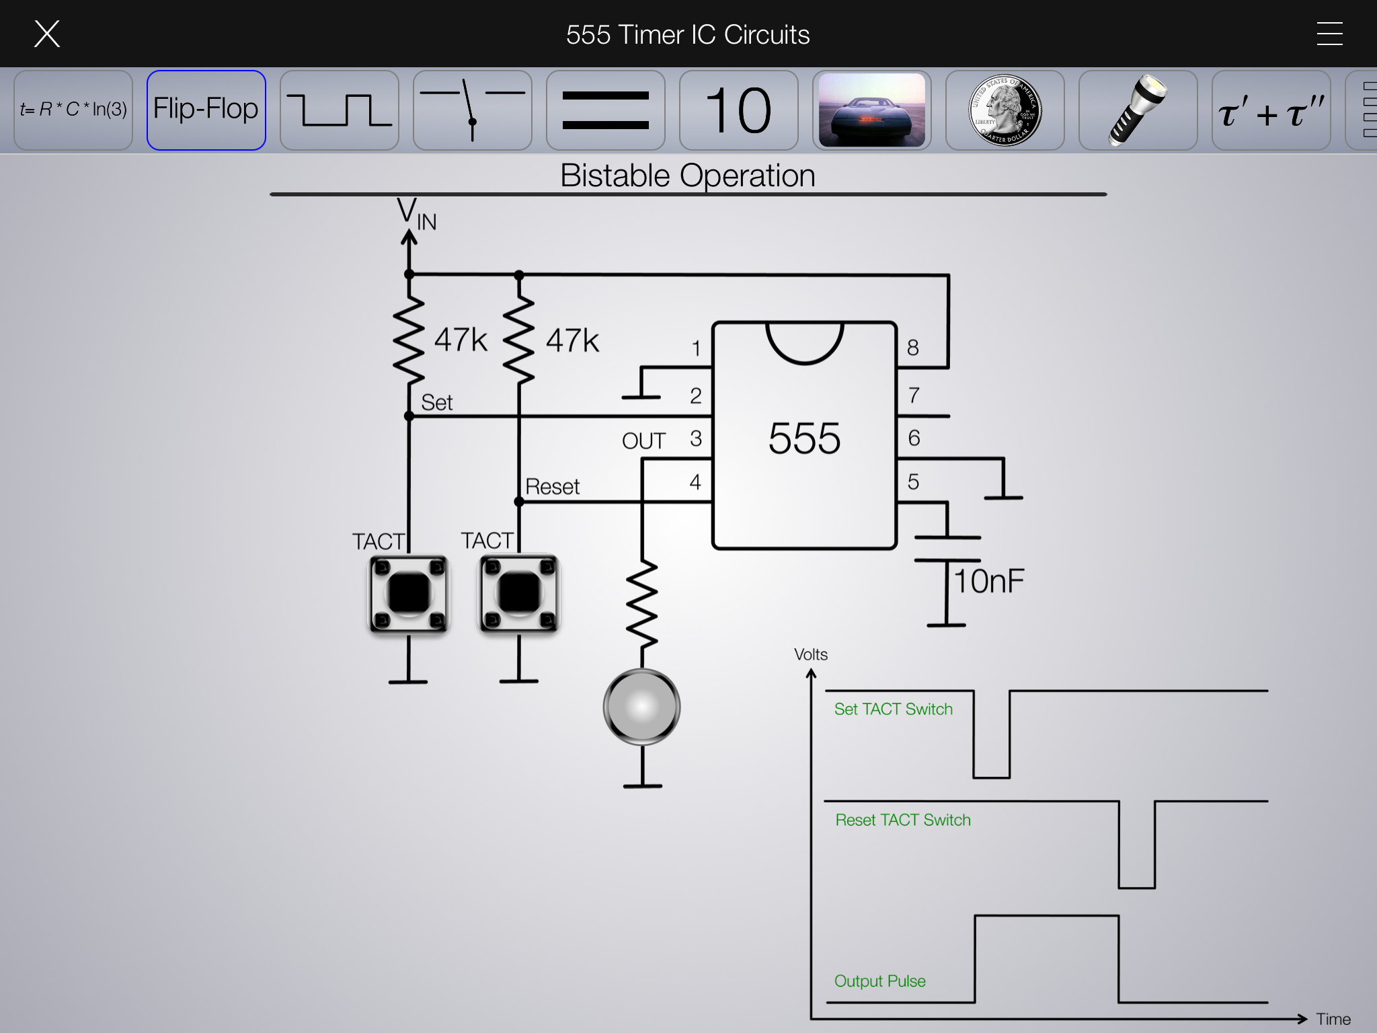Select the Flip-Flop circuit tab
1377x1033 pixels.
(x=206, y=110)
